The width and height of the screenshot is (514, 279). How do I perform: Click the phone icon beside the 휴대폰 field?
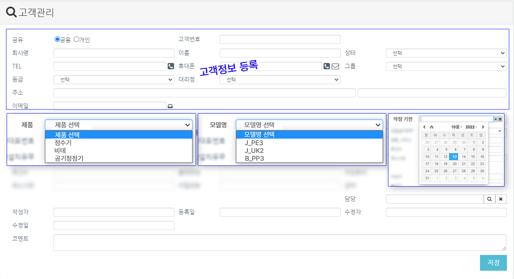326,66
